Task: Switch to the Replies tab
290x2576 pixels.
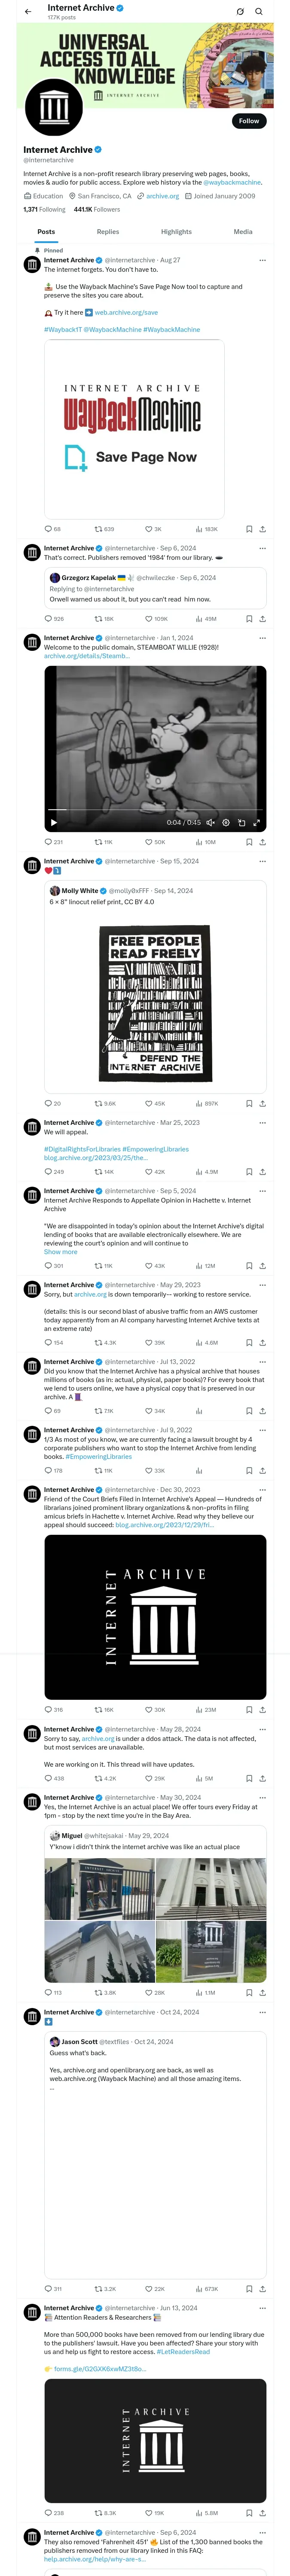Action: 108,231
